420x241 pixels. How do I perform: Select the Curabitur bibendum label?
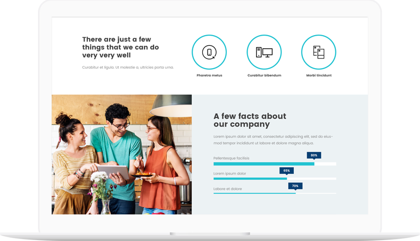(x=264, y=76)
